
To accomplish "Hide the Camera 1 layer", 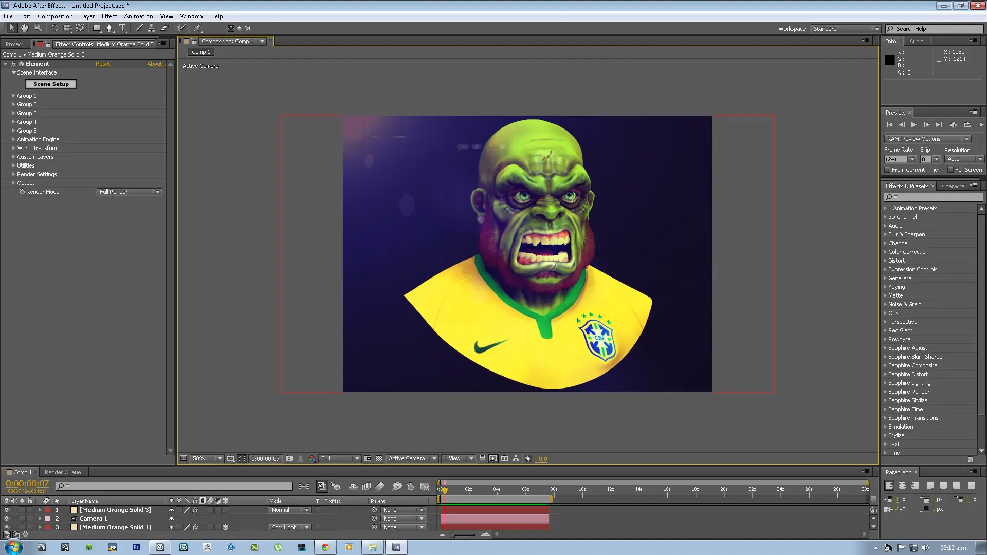I will click(7, 519).
